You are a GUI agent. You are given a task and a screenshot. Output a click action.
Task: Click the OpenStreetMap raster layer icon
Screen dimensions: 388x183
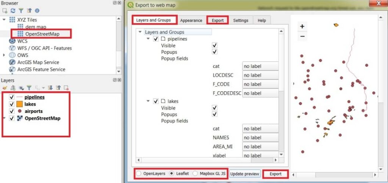(20, 118)
